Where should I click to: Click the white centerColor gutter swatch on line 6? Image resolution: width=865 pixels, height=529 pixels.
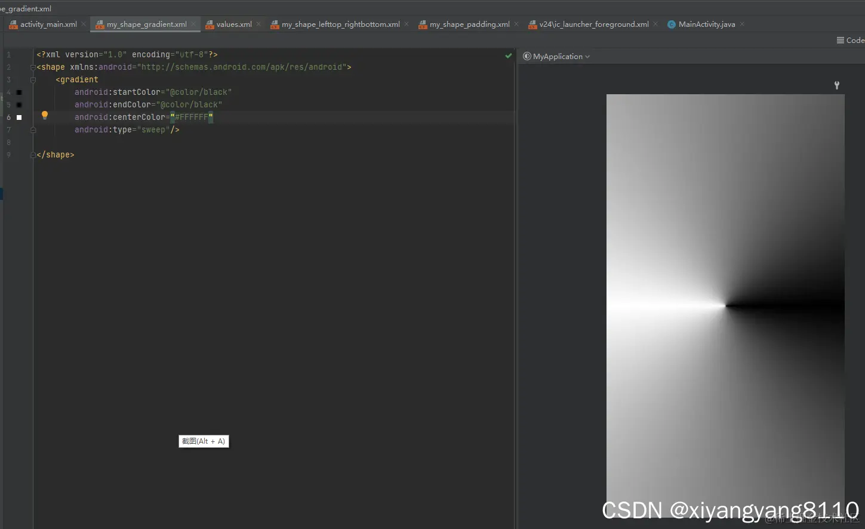[x=19, y=117]
